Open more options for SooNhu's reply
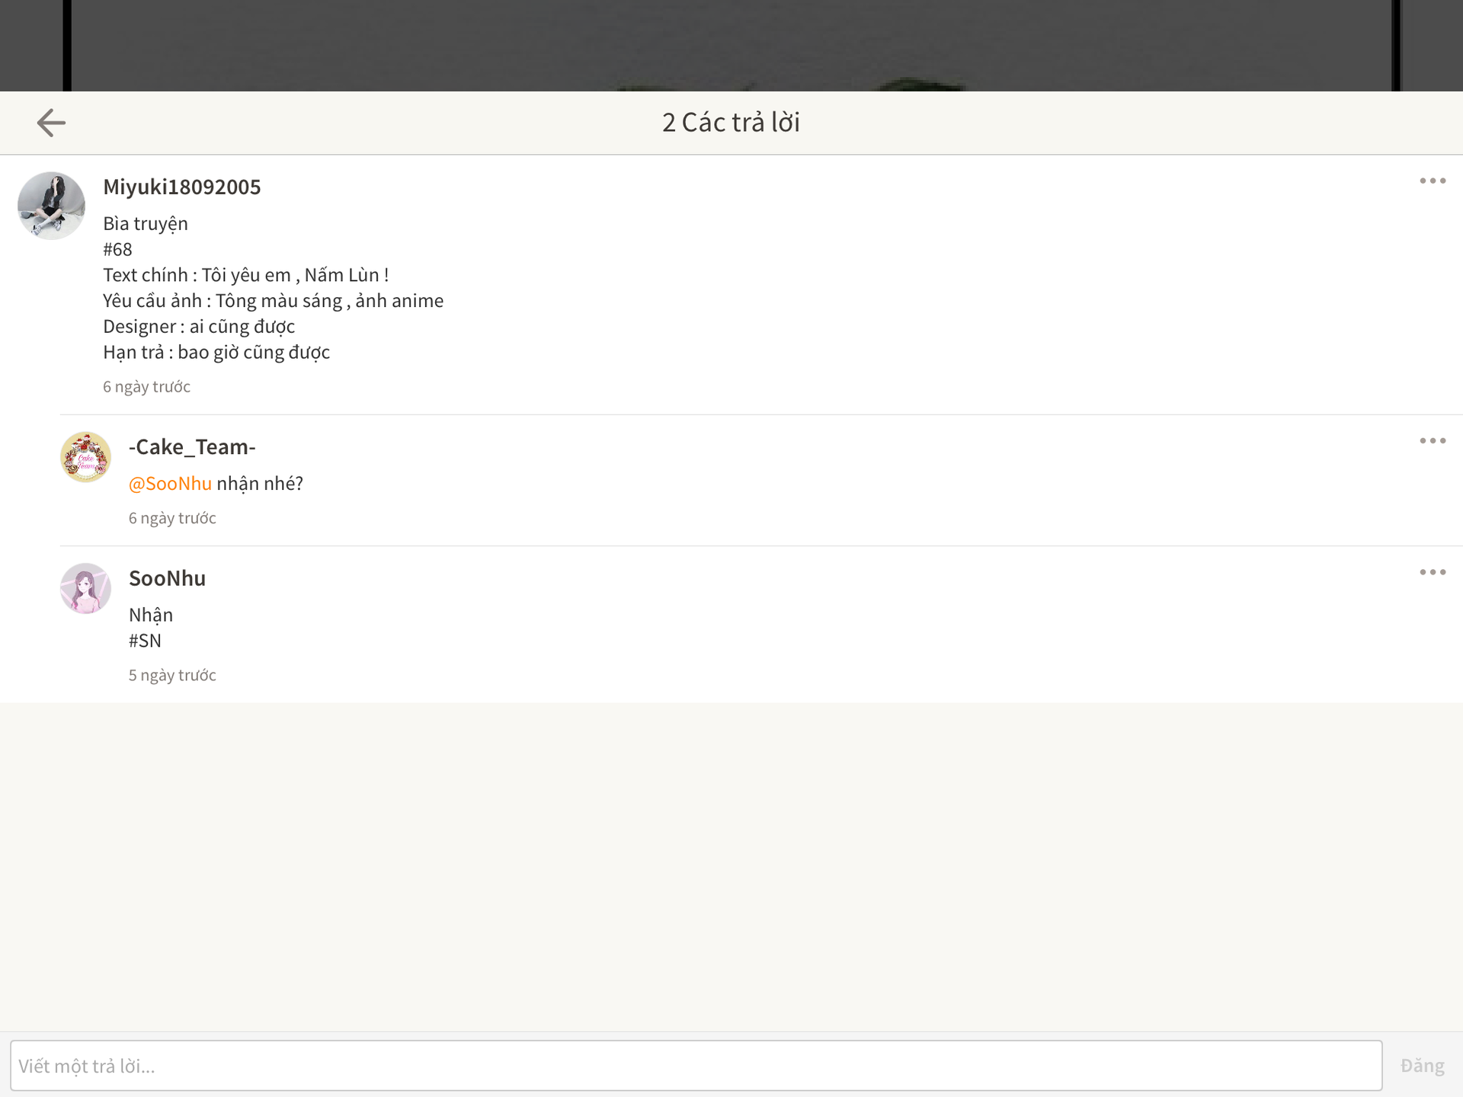Viewport: 1463px width, 1097px height. 1433,572
